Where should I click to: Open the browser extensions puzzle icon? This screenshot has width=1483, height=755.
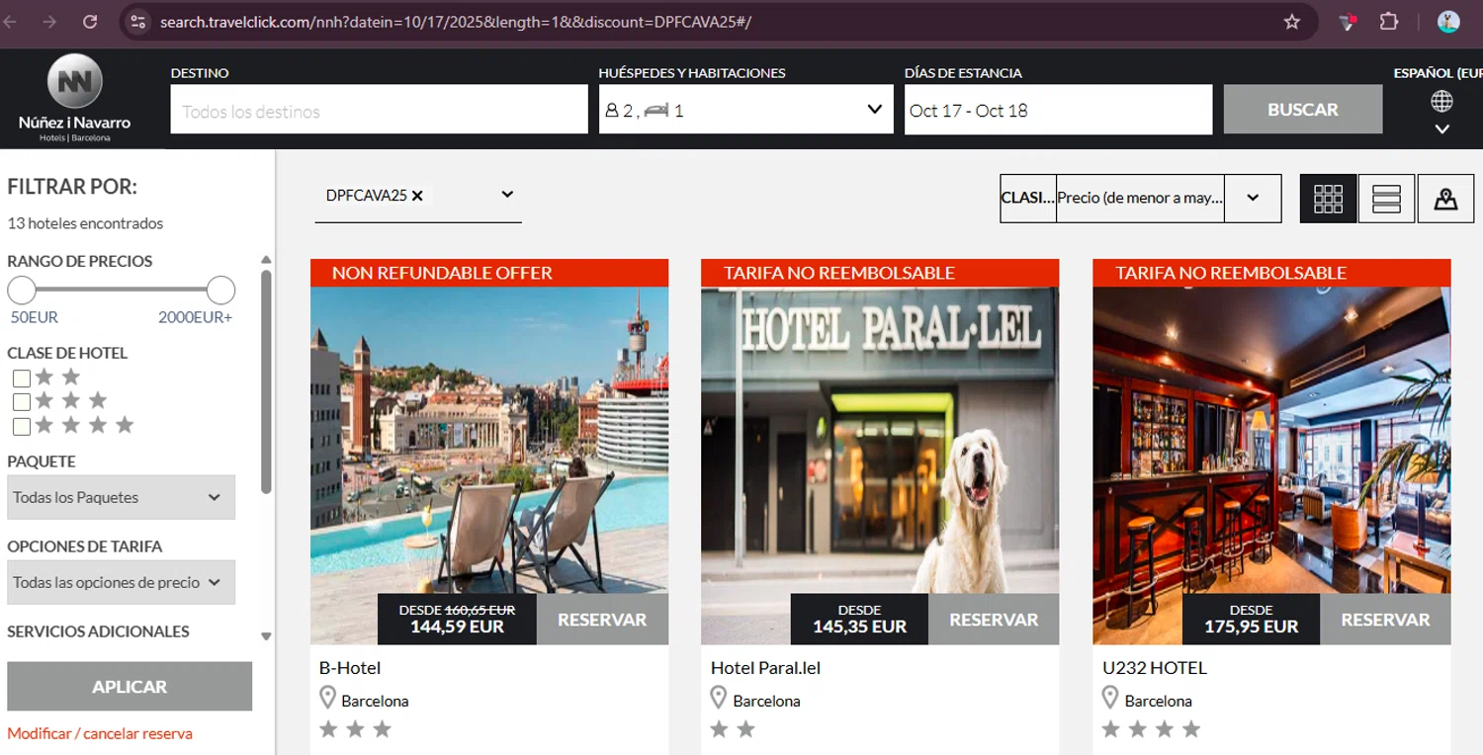pos(1388,22)
